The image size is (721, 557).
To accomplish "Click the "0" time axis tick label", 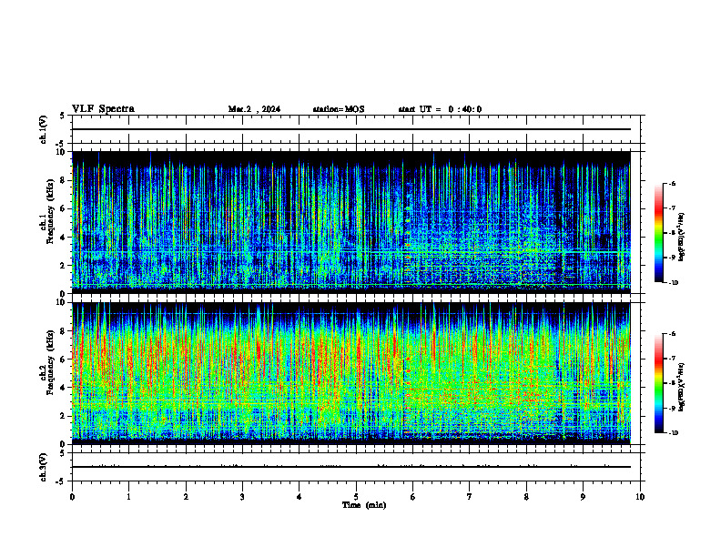I will [72, 497].
